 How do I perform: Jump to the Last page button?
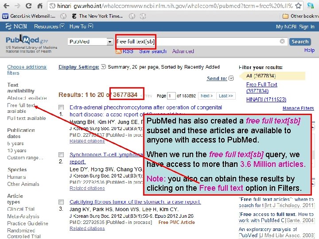point(226,96)
